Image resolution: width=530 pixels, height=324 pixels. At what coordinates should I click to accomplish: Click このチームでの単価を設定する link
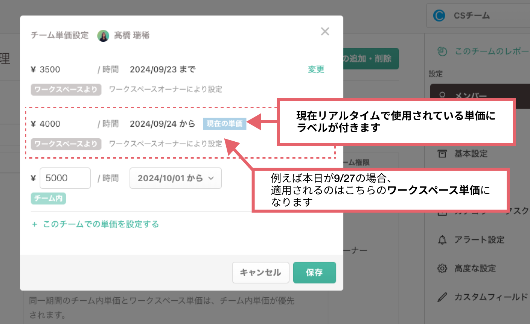tap(101, 224)
